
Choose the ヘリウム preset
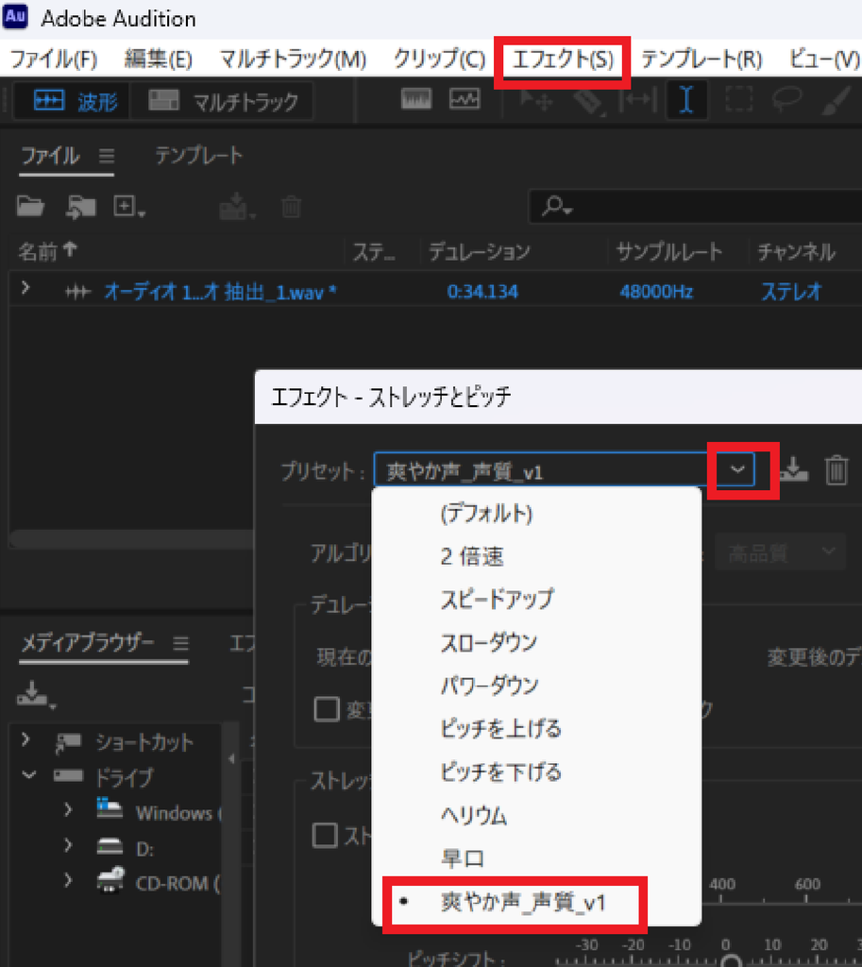coord(474,815)
